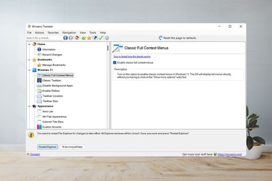Click the blue Back navigation arrow
This screenshot has height=181, width=272.
[65, 38]
